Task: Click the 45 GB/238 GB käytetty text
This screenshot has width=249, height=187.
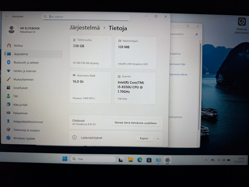Action: point(86,63)
